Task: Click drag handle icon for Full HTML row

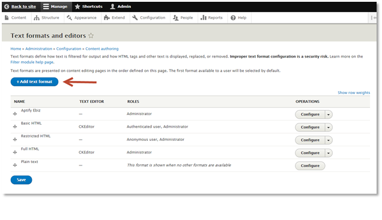Action: click(x=15, y=152)
